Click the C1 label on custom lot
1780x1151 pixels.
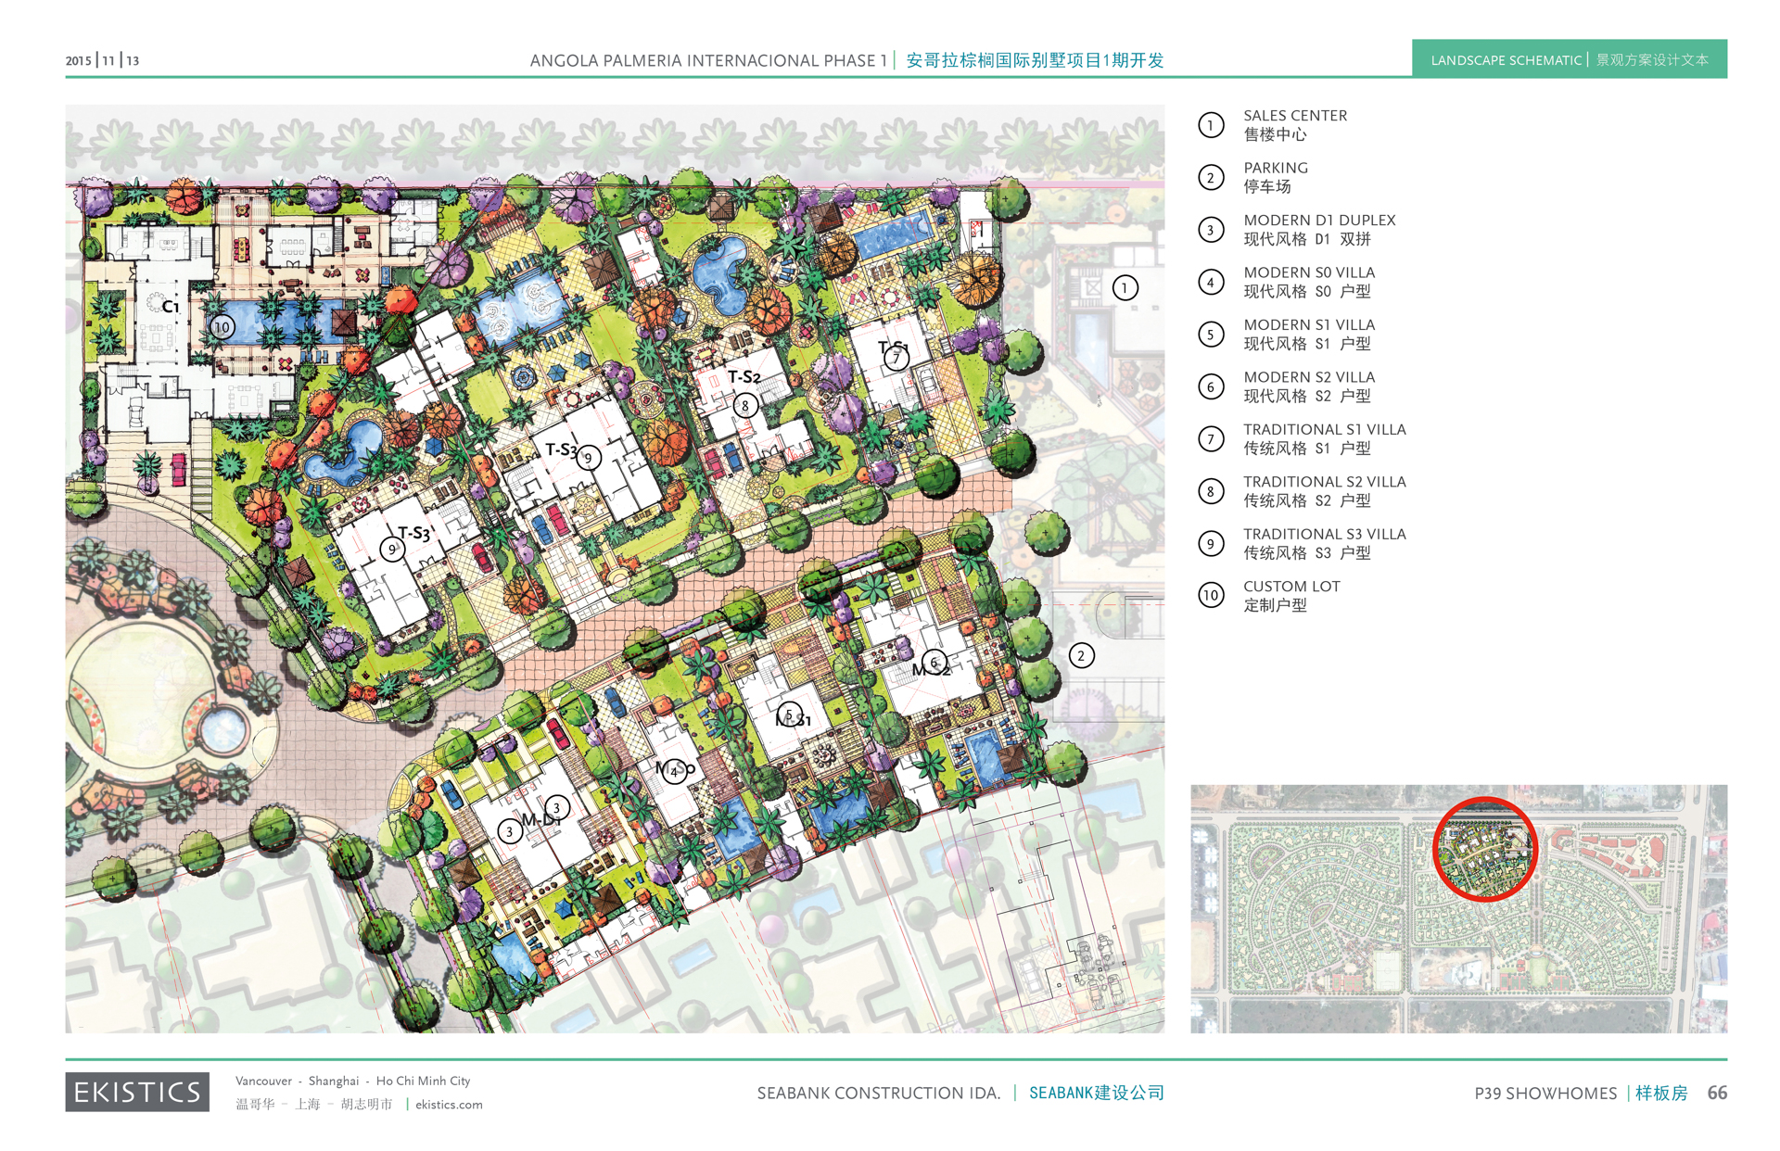tap(170, 307)
